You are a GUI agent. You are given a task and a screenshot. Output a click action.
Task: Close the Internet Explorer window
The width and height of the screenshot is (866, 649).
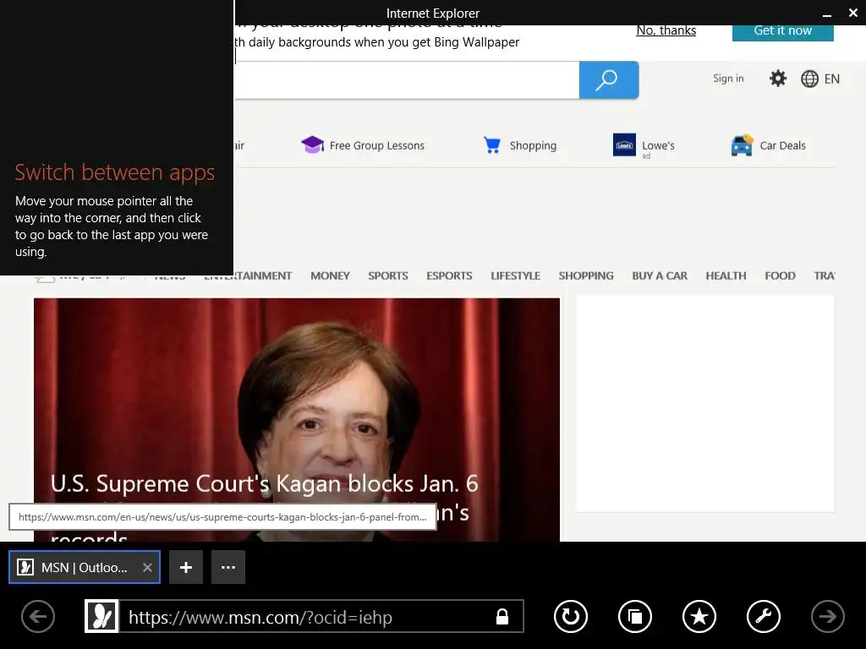(x=853, y=14)
